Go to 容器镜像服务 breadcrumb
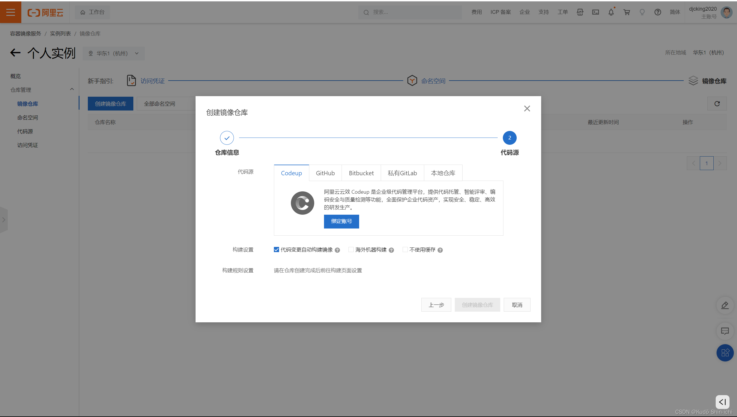The width and height of the screenshot is (737, 417). pyautogui.click(x=26, y=34)
